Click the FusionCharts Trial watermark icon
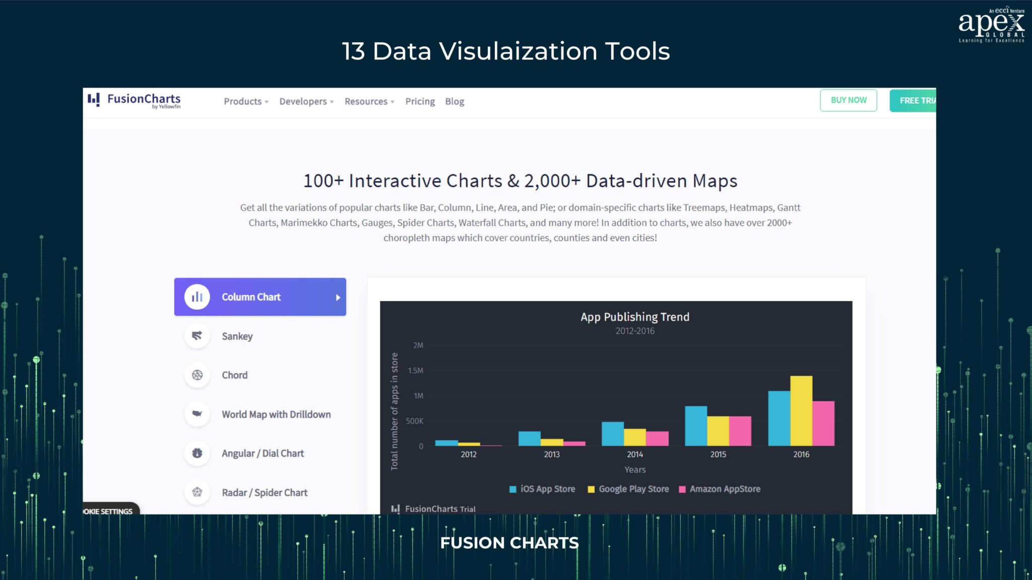Viewport: 1032px width, 580px height. coord(396,509)
